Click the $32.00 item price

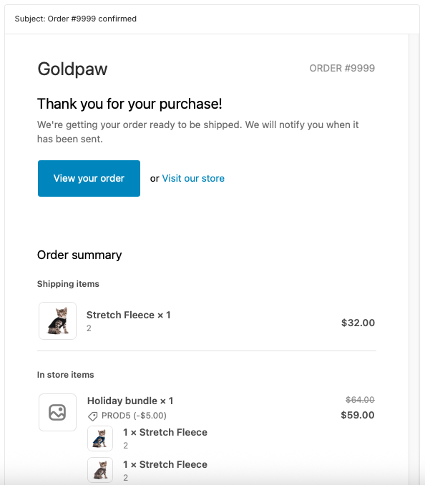(358, 323)
